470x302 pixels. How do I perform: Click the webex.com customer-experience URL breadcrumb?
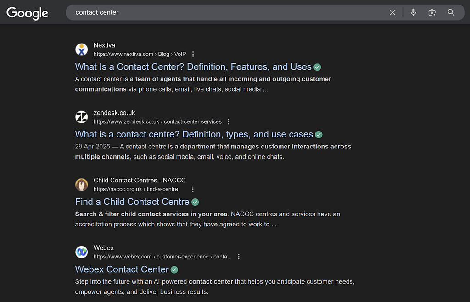(162, 257)
